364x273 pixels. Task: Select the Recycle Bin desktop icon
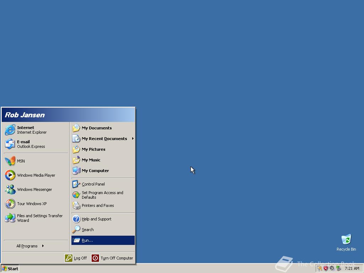point(346,242)
